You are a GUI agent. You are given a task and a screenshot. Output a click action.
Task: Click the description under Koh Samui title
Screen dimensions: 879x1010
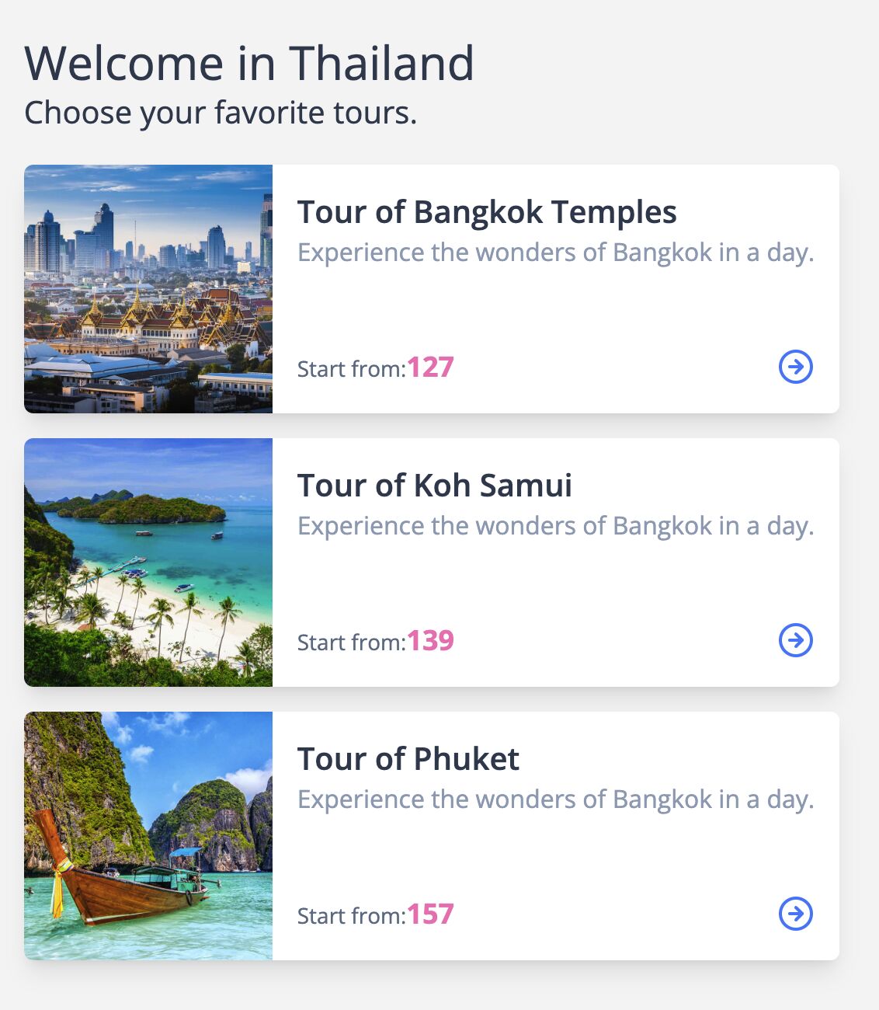pos(556,526)
